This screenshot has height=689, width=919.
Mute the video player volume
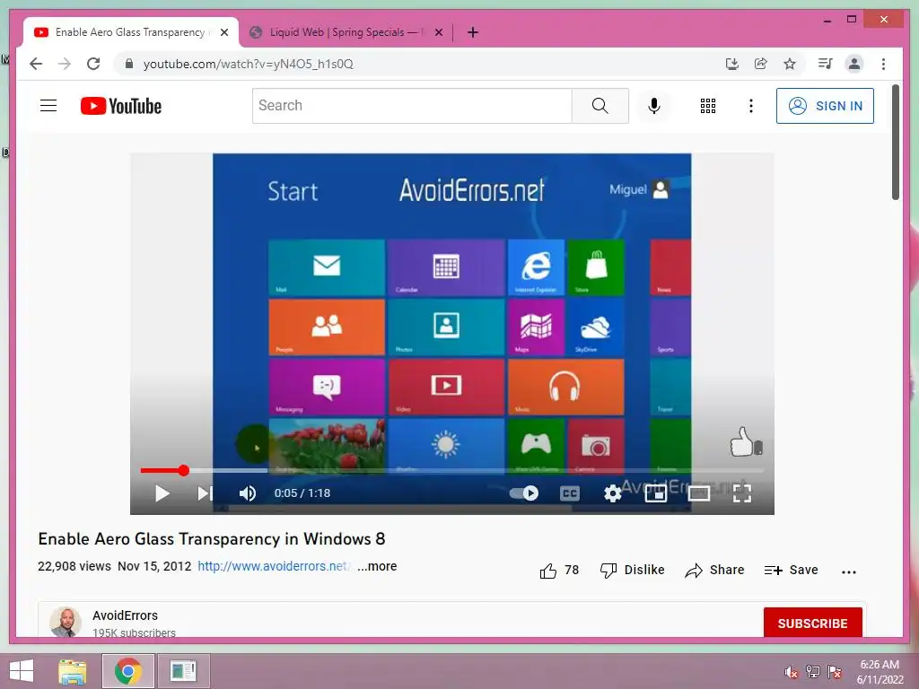coord(248,493)
